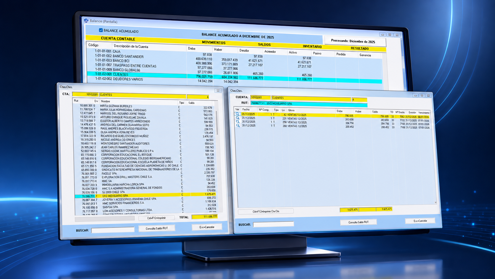Click the CUENTA number field in detail window

tap(261, 98)
